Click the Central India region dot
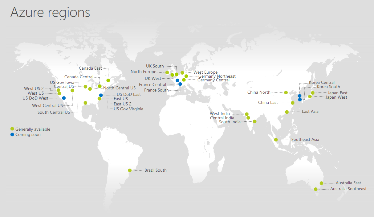The image size is (374, 217). pos(248,118)
